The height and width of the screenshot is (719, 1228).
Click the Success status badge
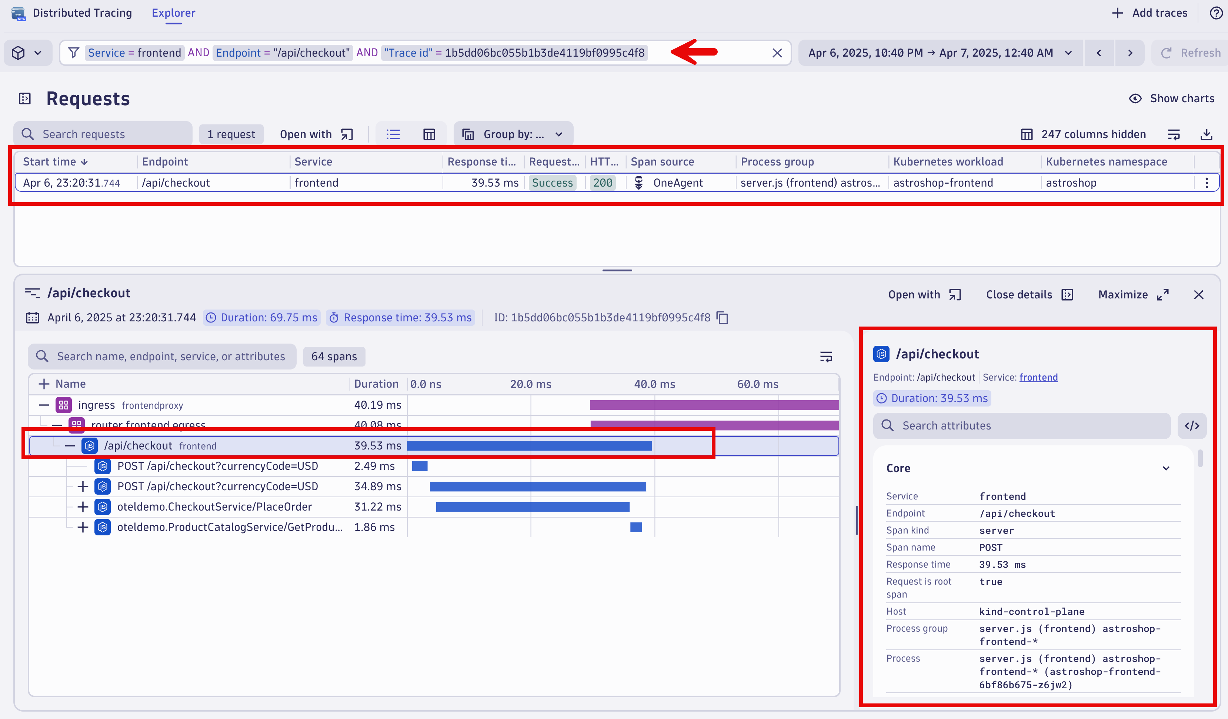tap(553, 183)
